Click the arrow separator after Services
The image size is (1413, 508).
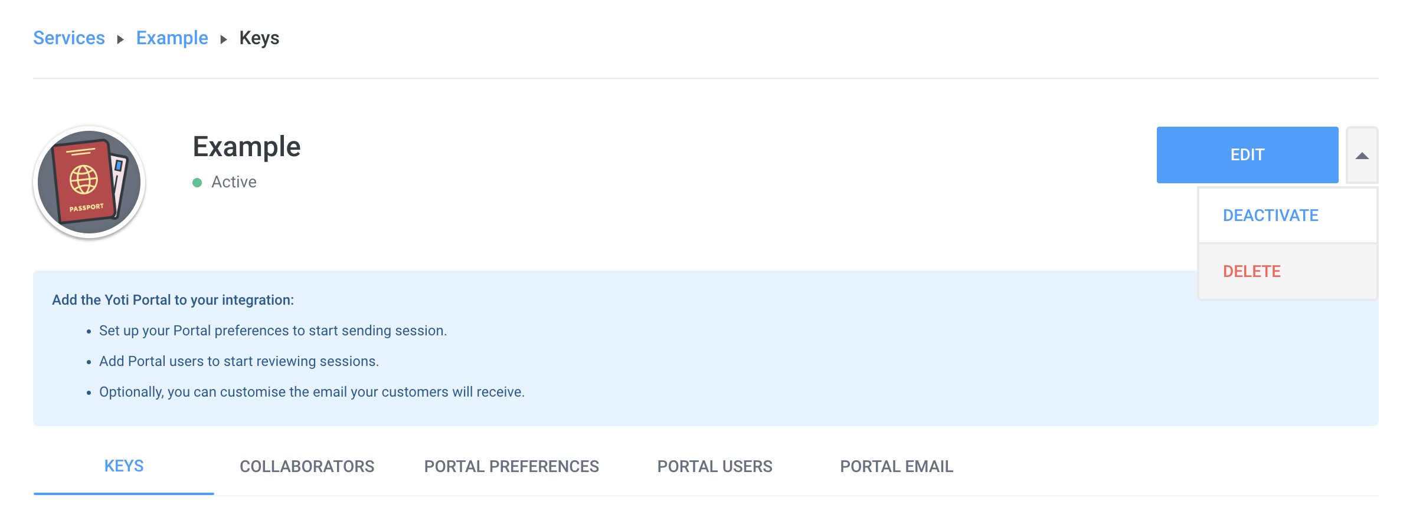click(x=120, y=39)
